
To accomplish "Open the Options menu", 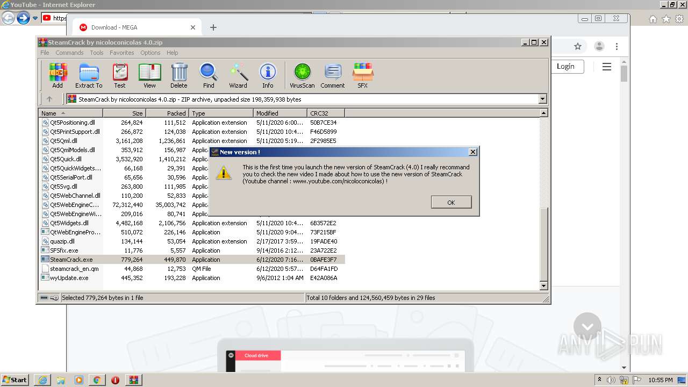I will coord(150,53).
